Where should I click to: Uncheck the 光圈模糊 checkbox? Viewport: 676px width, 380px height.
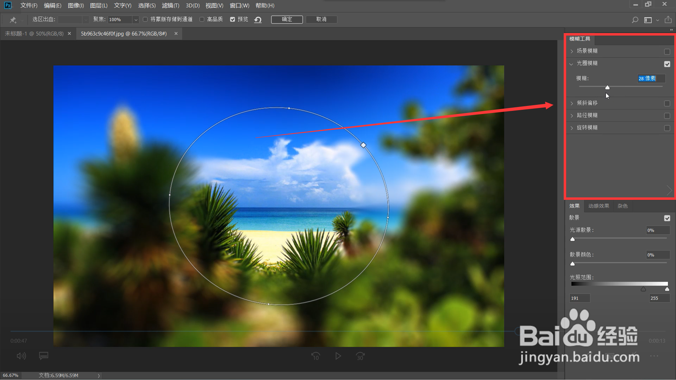[x=667, y=64]
